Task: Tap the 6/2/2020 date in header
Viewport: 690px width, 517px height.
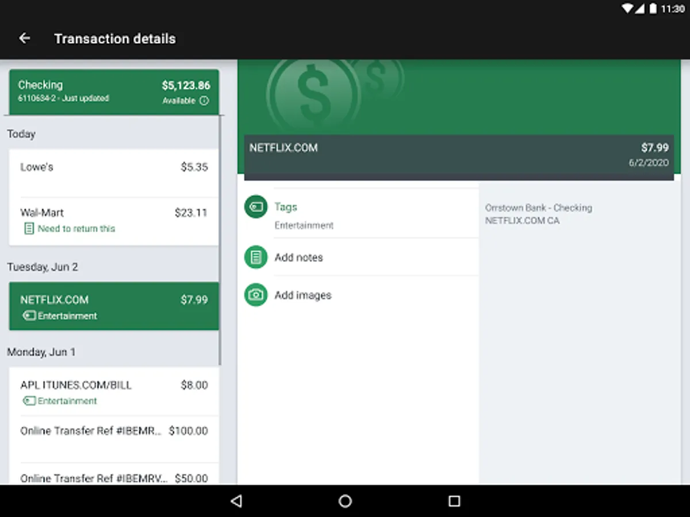Action: click(x=649, y=163)
